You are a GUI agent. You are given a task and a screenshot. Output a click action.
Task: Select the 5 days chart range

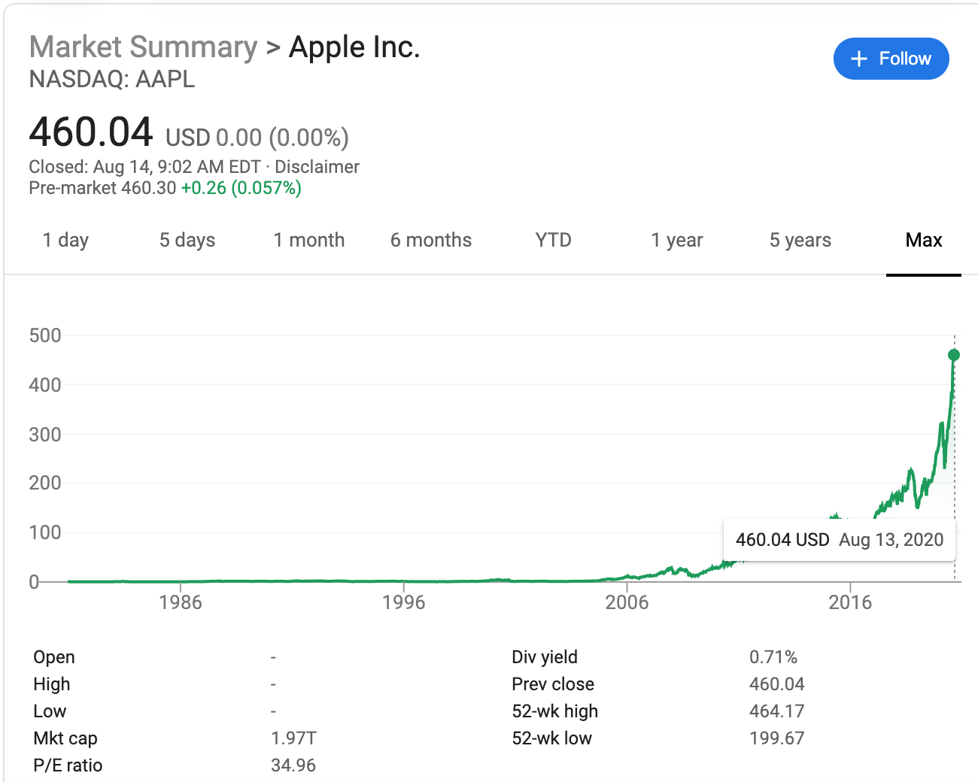pos(187,240)
